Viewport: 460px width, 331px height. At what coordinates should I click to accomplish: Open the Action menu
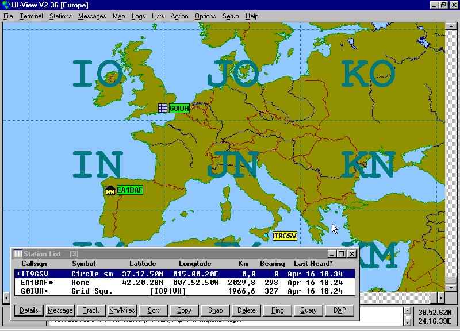[179, 16]
